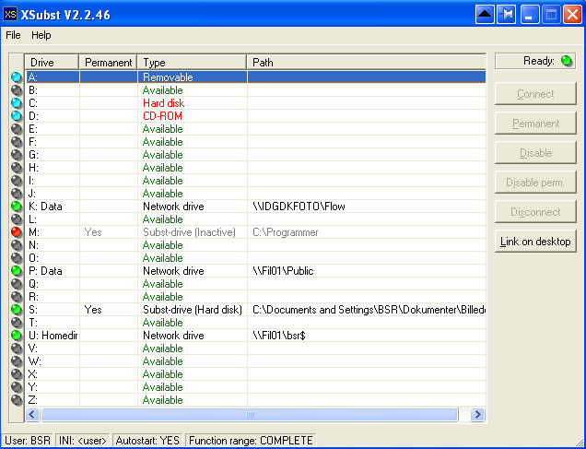Image resolution: width=586 pixels, height=449 pixels.
Task: Select the U: Homedir drive cell
Action: (x=53, y=336)
